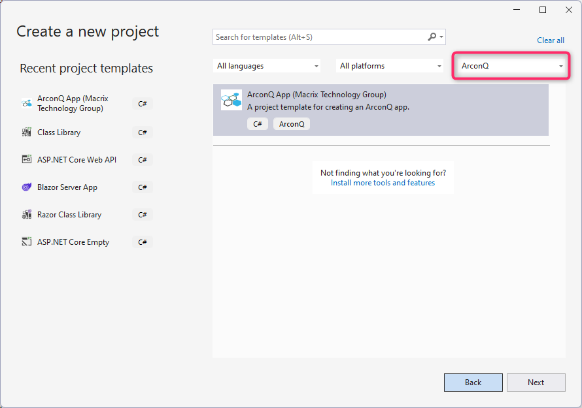The image size is (582, 408).
Task: Click the Class Library icon in recent templates
Action: pos(26,133)
